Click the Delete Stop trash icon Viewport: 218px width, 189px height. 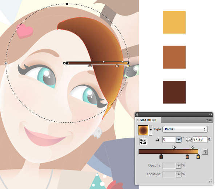coord(205,152)
